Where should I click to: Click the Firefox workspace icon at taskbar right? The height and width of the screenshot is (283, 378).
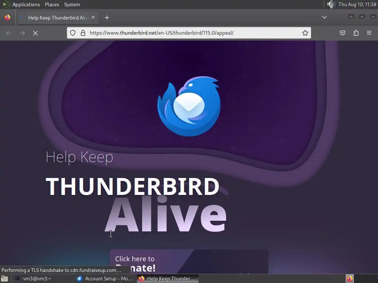point(350,279)
